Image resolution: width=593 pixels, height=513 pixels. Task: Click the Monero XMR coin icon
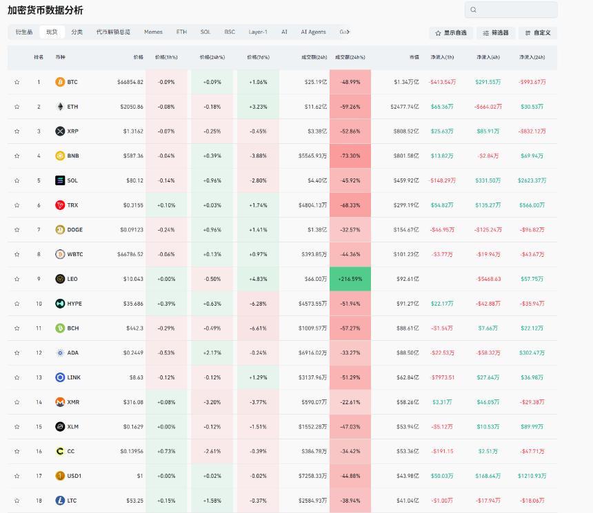(59, 401)
